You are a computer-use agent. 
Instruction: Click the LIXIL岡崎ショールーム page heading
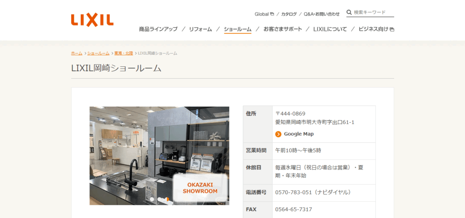116,68
